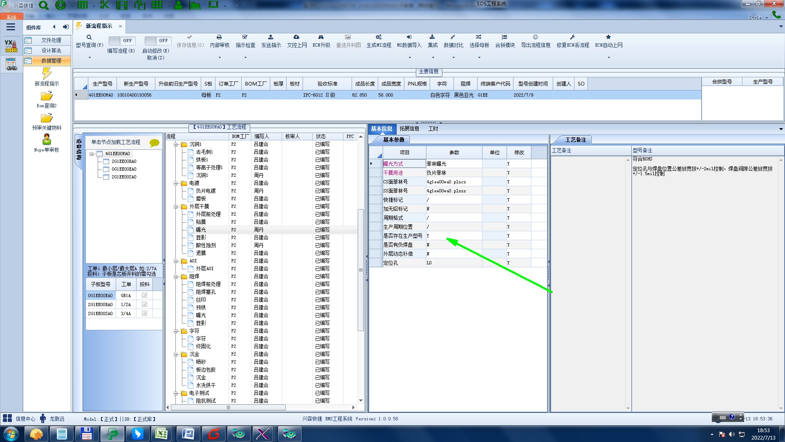785x442 pixels.
Task: Click the 文控上网 upload icon
Action: [x=296, y=37]
